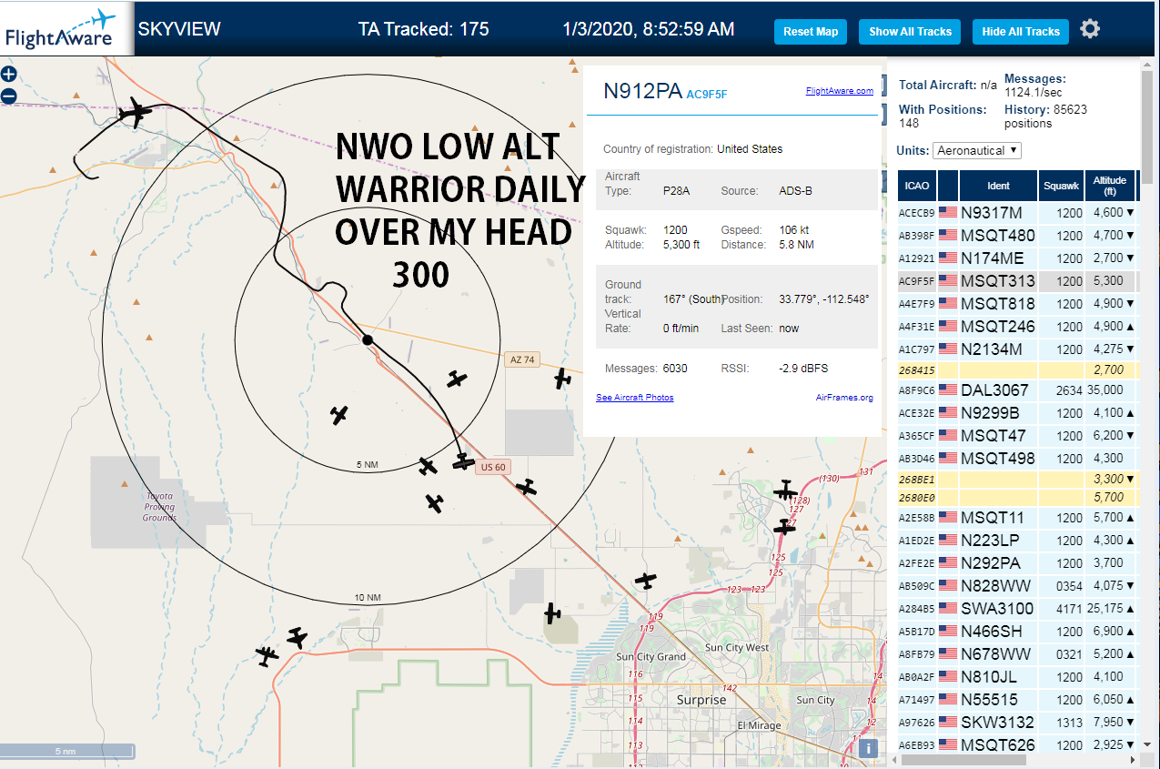Screen dimensions: 1160x769
Task: Click the US flag in the DAL3067 row
Action: click(x=948, y=390)
